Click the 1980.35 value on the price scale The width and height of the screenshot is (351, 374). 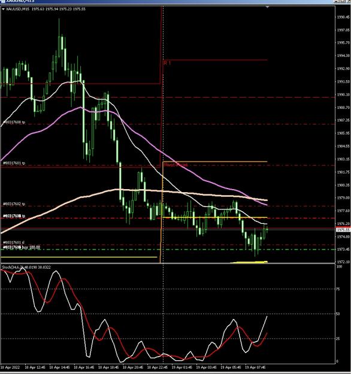[343, 185]
